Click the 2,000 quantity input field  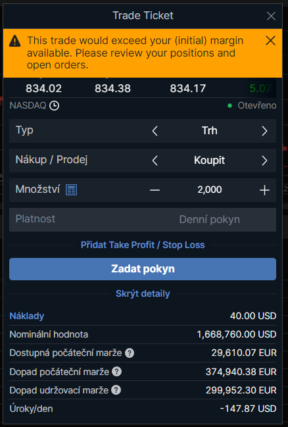(x=210, y=189)
